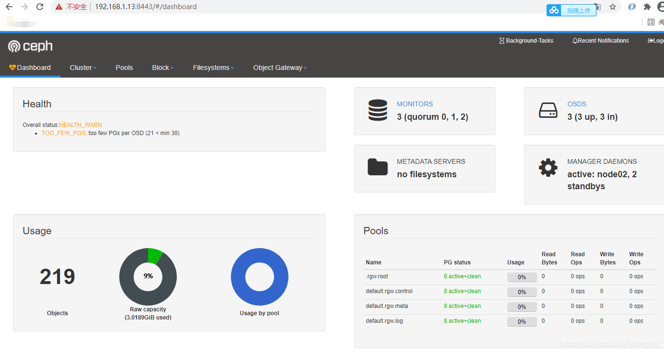Reload the page with refresh icon
The width and height of the screenshot is (664, 353).
tap(40, 7)
